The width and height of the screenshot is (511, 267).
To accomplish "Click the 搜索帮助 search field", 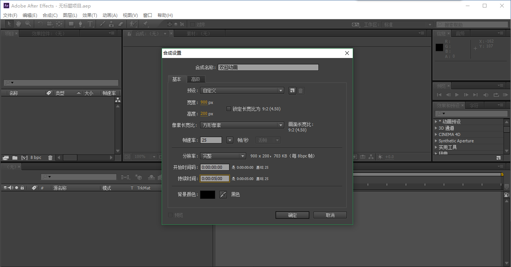I will coord(472,24).
